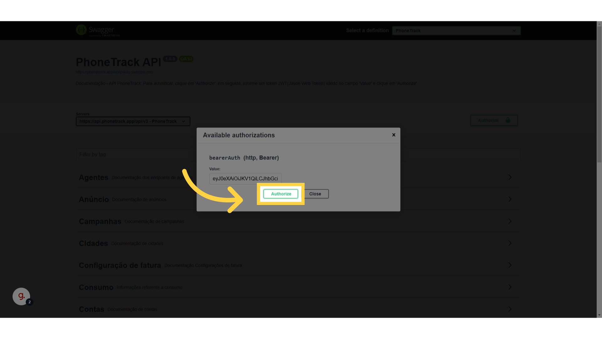Click the red g. floating widget icon
The width and height of the screenshot is (602, 339).
point(21,296)
